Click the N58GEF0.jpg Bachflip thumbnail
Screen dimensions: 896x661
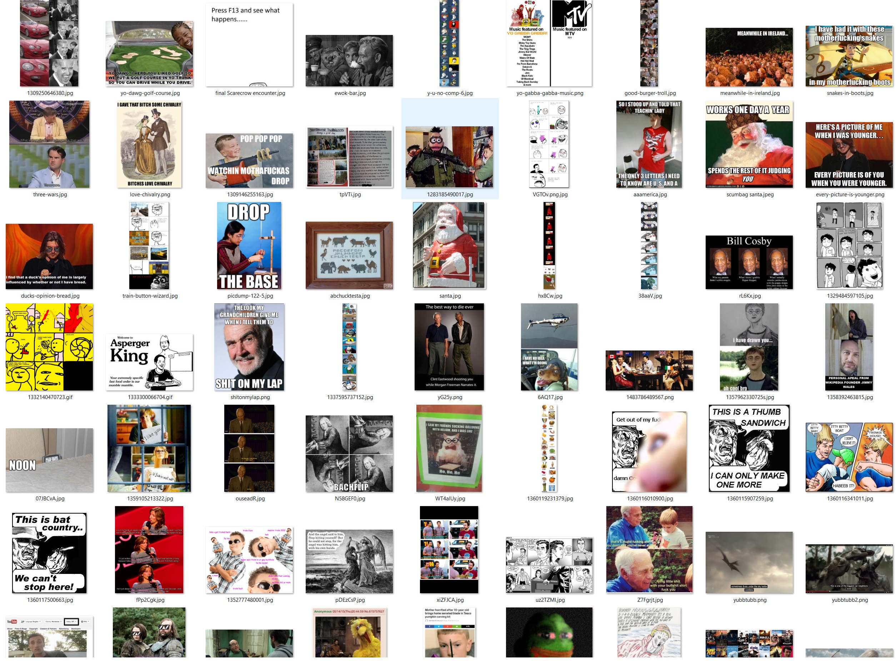(350, 454)
